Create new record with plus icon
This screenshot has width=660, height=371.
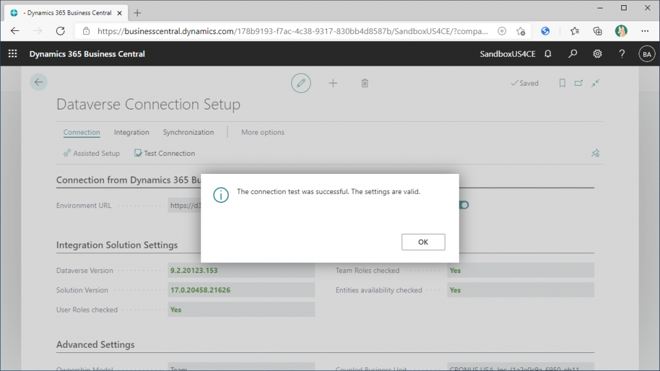pyautogui.click(x=333, y=83)
